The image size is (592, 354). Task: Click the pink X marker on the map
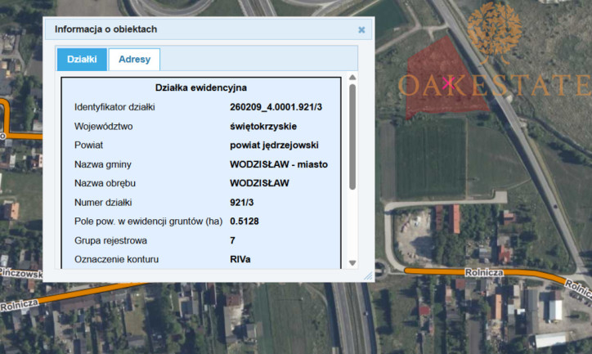(x=448, y=83)
